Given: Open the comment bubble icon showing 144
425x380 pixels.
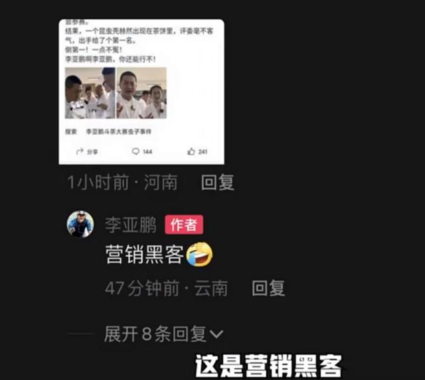Looking at the screenshot, I should [x=135, y=151].
